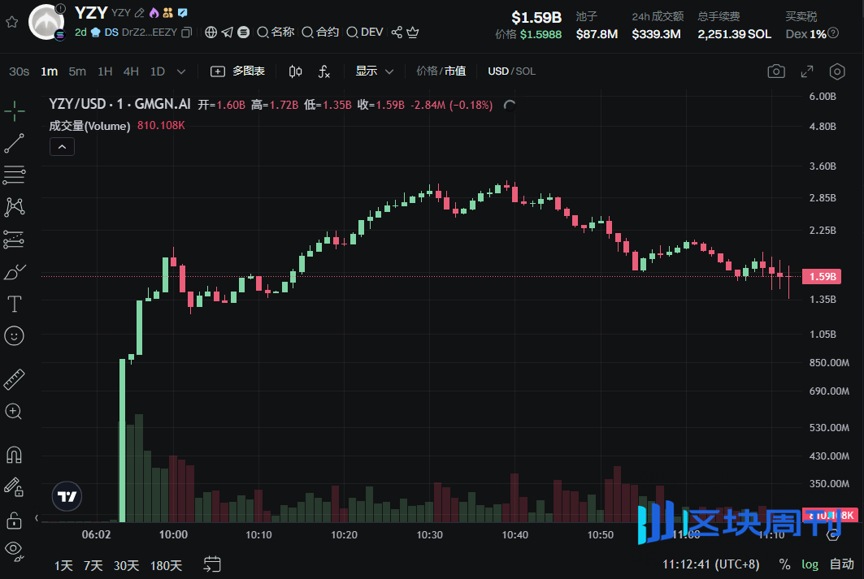Click the TradingView logo
The image size is (864, 579).
(x=67, y=496)
